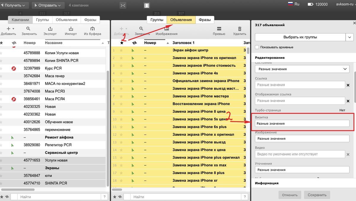Click the Визитка field
Image resolution: width=356 pixels, height=201 pixels.
(x=302, y=123)
